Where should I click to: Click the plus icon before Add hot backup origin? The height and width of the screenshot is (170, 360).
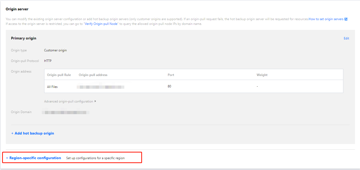(x=12, y=133)
